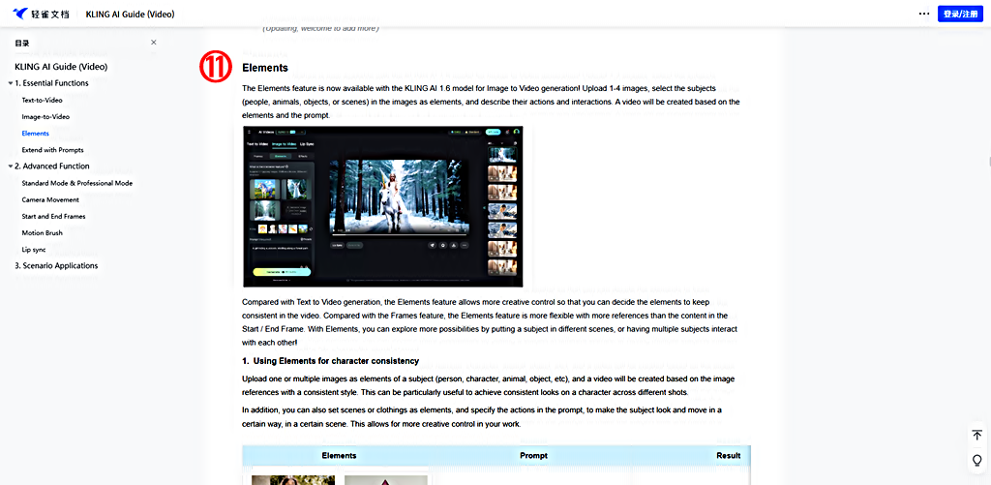Open the KLING AI interface screenshot image

383,207
